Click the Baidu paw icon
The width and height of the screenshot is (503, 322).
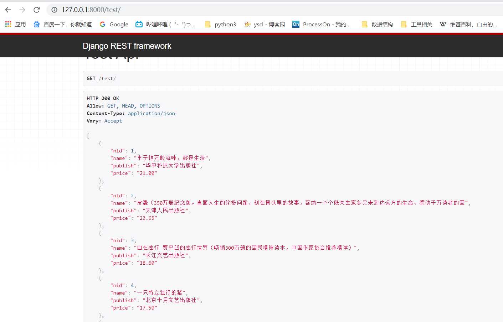pyautogui.click(x=36, y=24)
